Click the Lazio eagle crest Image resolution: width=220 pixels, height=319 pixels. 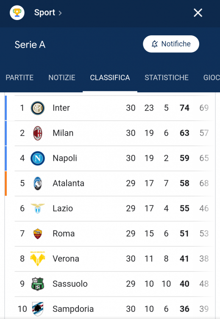[37, 208]
